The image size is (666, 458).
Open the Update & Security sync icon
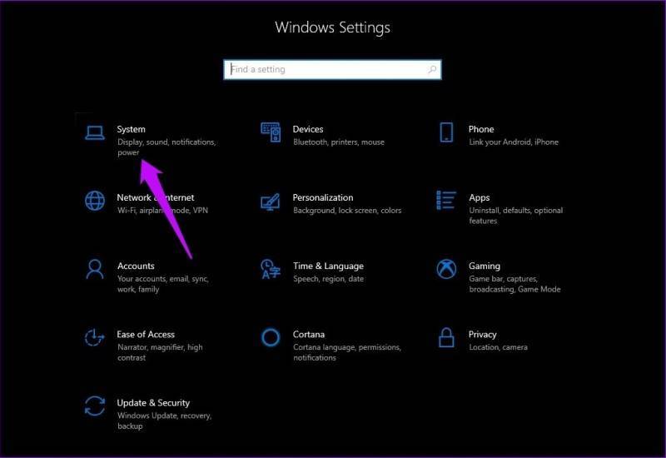pos(95,406)
